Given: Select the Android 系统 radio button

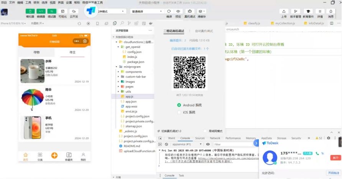Looking at the screenshot, I should click(179, 105).
